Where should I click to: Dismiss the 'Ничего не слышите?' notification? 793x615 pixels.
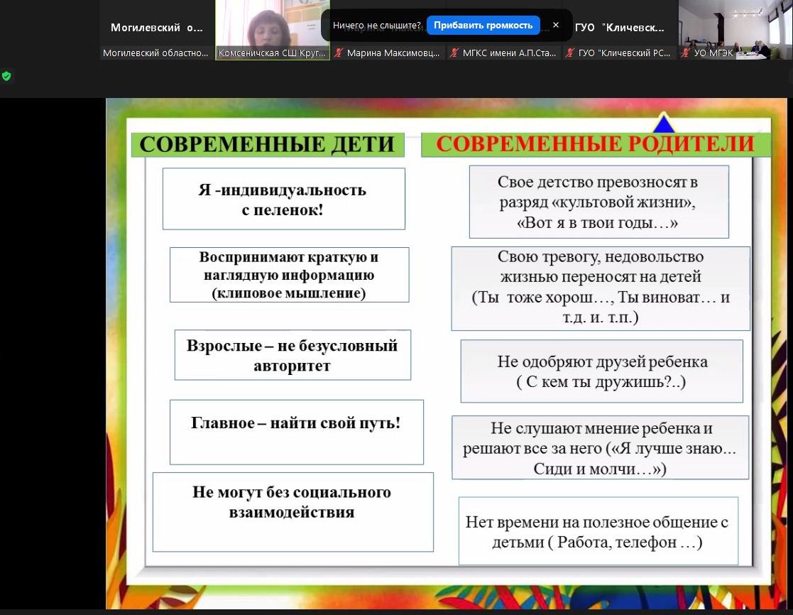[x=555, y=25]
